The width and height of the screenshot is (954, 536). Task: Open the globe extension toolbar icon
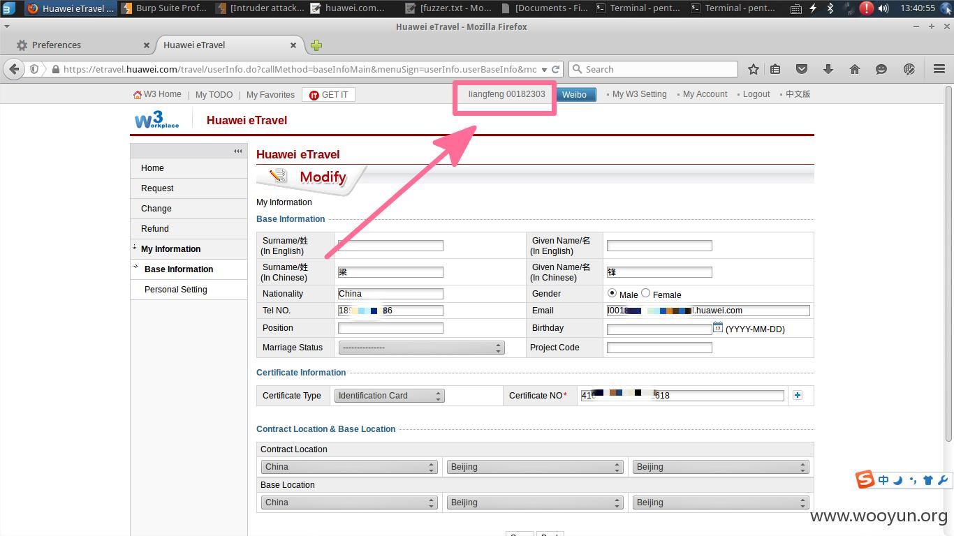[x=909, y=69]
